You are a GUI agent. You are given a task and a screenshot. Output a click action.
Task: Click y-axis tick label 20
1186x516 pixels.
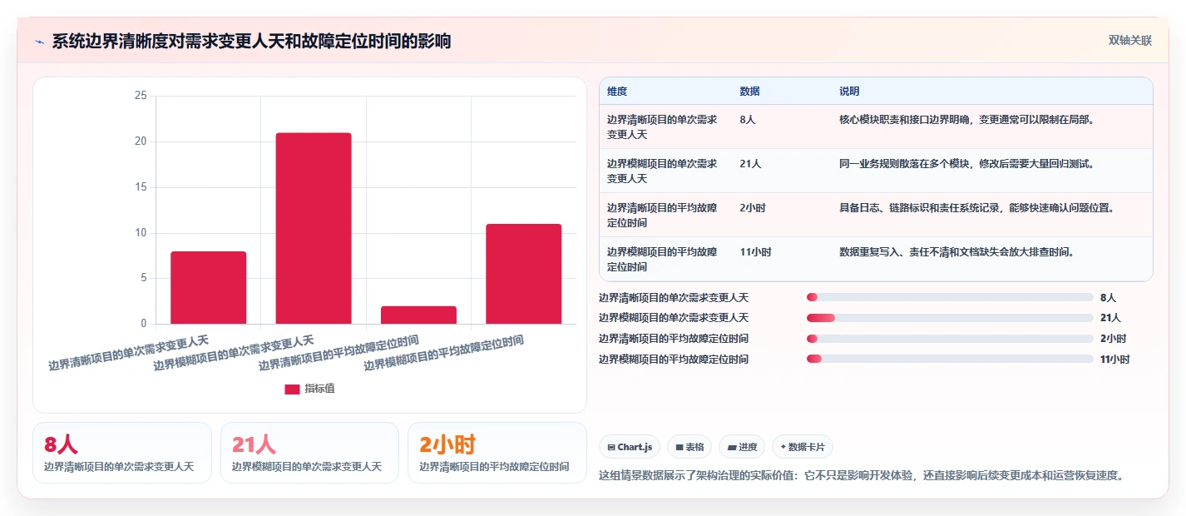(x=140, y=141)
